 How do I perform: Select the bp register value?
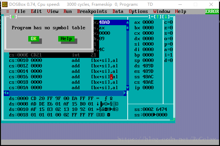point(148,55)
